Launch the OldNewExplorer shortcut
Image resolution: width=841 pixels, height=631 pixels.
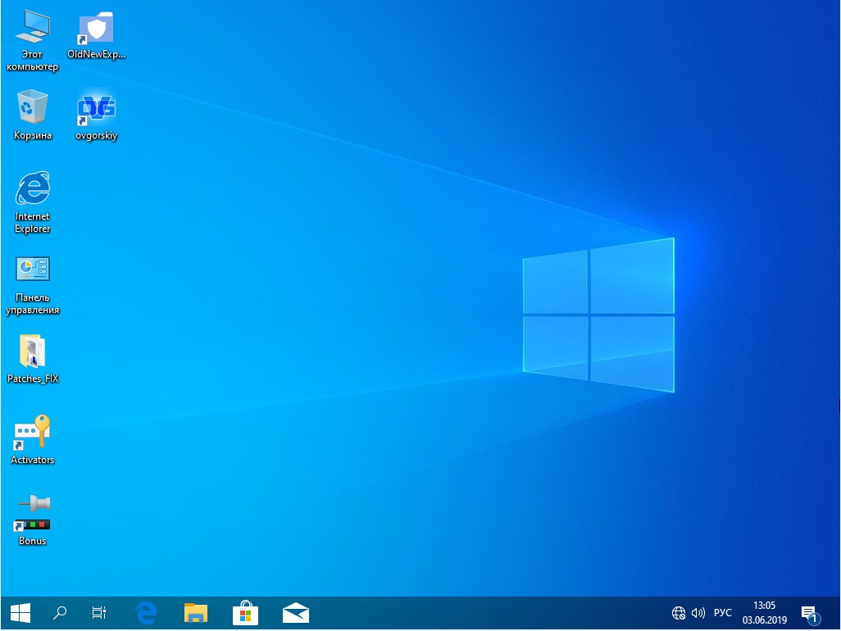point(96,26)
